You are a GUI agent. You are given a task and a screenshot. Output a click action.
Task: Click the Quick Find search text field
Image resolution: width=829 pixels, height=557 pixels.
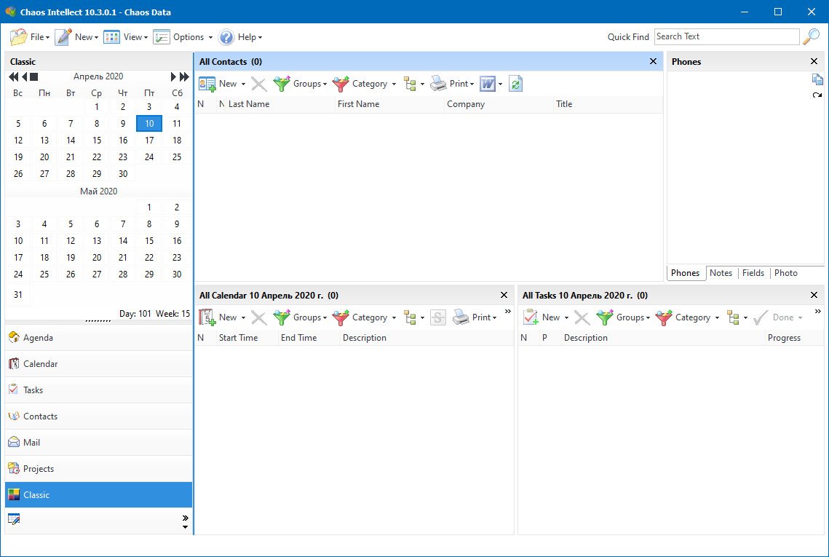click(x=726, y=36)
